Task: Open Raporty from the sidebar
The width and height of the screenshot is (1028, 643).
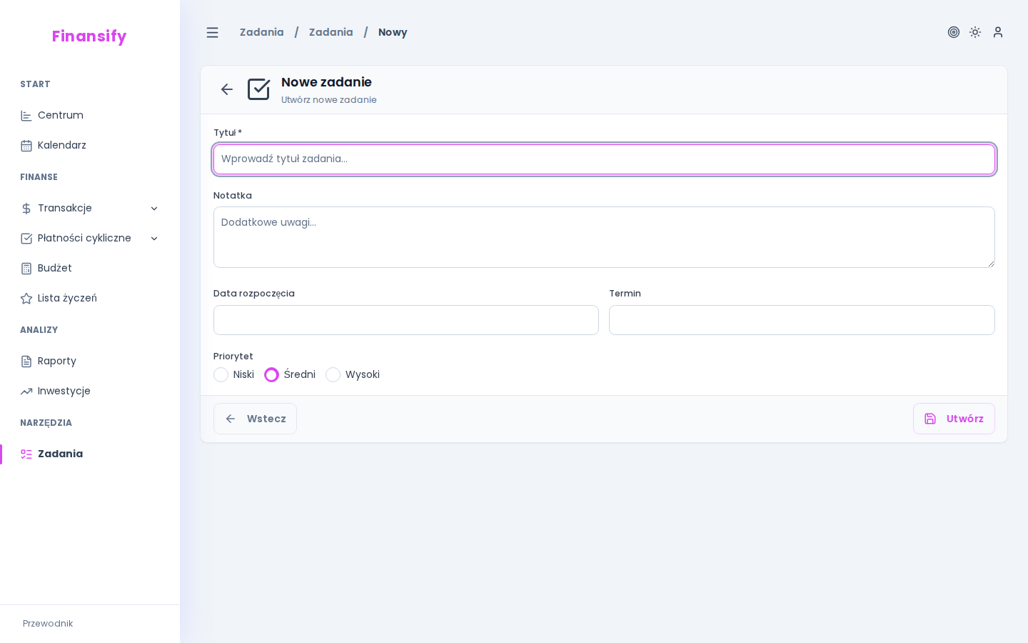Action: point(56,361)
